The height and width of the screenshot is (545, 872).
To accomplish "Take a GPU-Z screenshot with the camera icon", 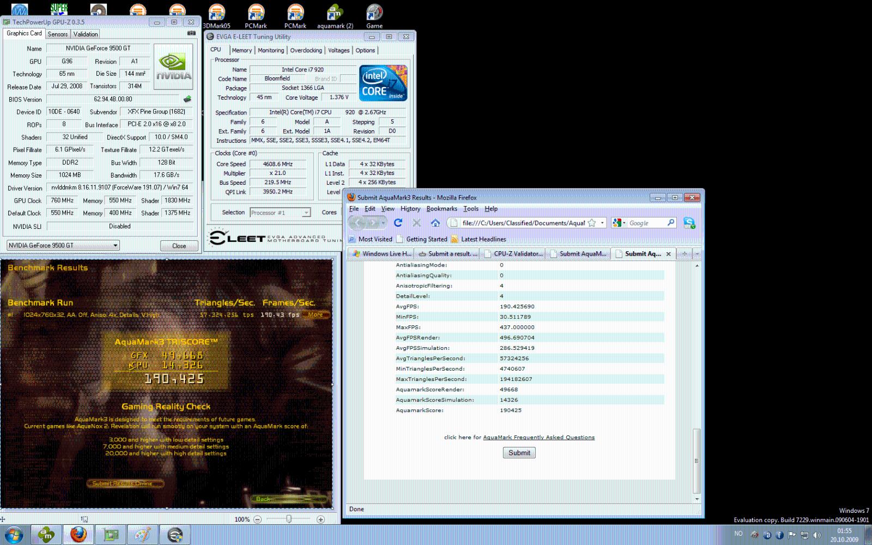I will 191,33.
